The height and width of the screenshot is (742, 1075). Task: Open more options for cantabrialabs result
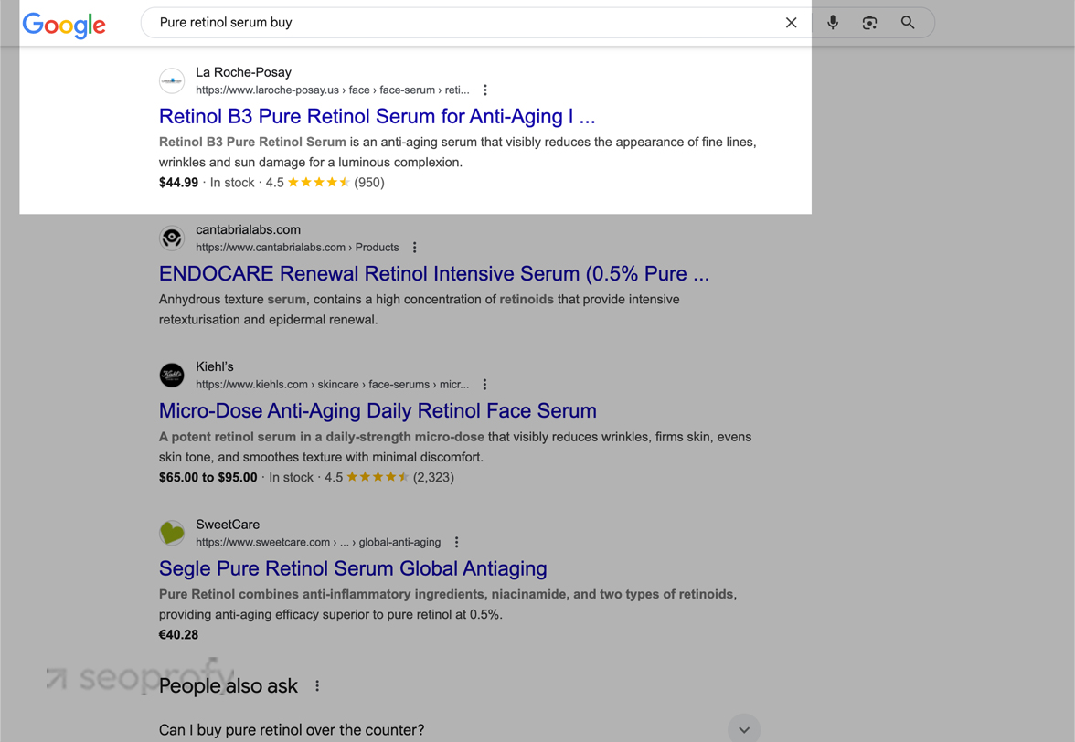click(414, 248)
